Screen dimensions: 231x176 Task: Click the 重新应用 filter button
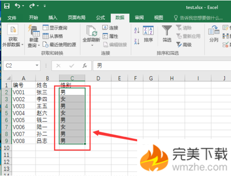[x=188, y=36]
